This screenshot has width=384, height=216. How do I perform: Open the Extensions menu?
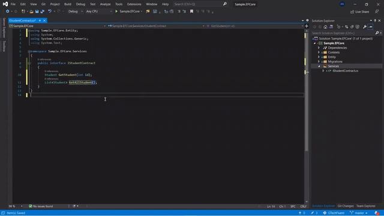pos(134,4)
